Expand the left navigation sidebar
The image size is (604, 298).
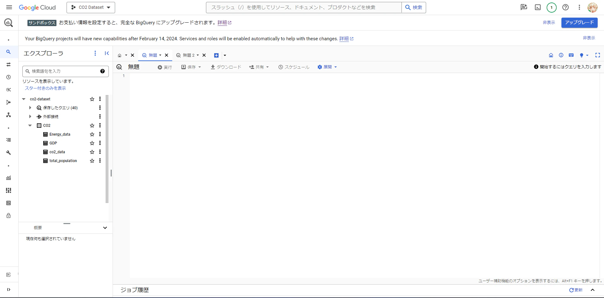point(9,290)
